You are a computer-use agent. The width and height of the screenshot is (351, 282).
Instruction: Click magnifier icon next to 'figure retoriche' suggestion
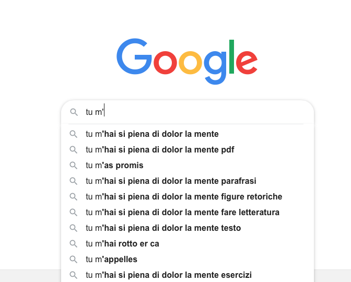(x=73, y=197)
